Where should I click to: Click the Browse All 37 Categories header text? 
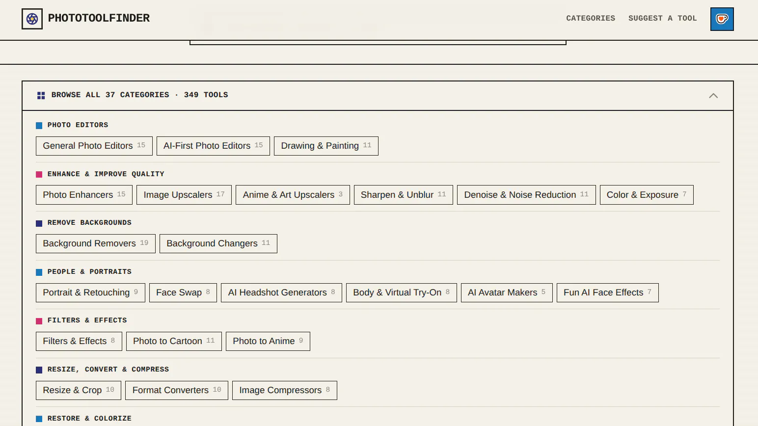[140, 95]
